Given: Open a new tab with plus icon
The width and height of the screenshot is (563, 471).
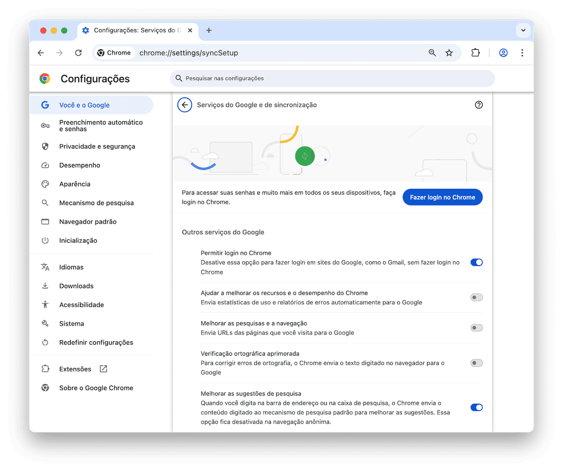Looking at the screenshot, I should [x=209, y=30].
